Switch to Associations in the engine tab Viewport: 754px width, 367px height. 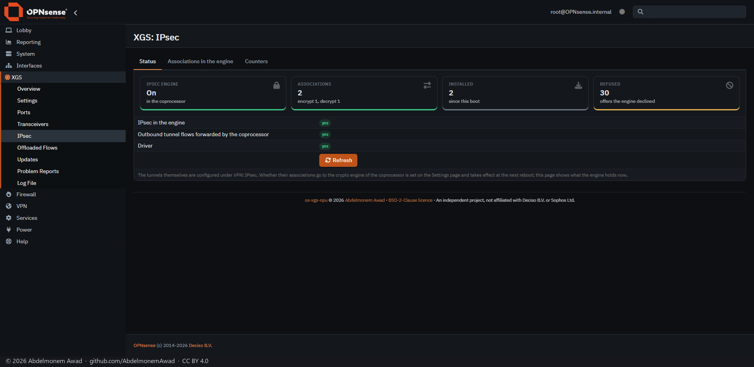[x=200, y=61]
